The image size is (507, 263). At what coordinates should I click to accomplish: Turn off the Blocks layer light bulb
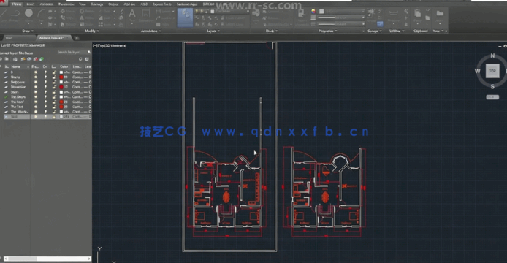(45, 77)
